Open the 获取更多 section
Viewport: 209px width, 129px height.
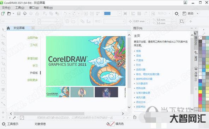point(32,80)
